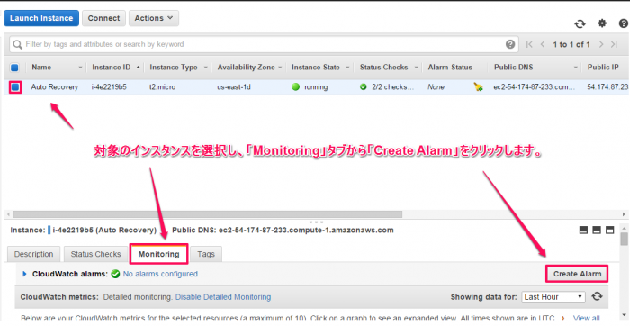Open the Last Hour time range dropdown
The image size is (630, 326).
point(553,297)
